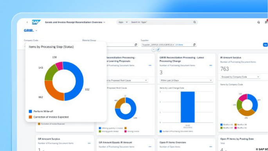Click the SAP logo
The height and width of the screenshot is (151, 268).
(x=36, y=22)
